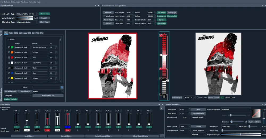Screen dimensions: 266x139
Task: Uncheck the Red filament checkbox
Action: pos(9,58)
